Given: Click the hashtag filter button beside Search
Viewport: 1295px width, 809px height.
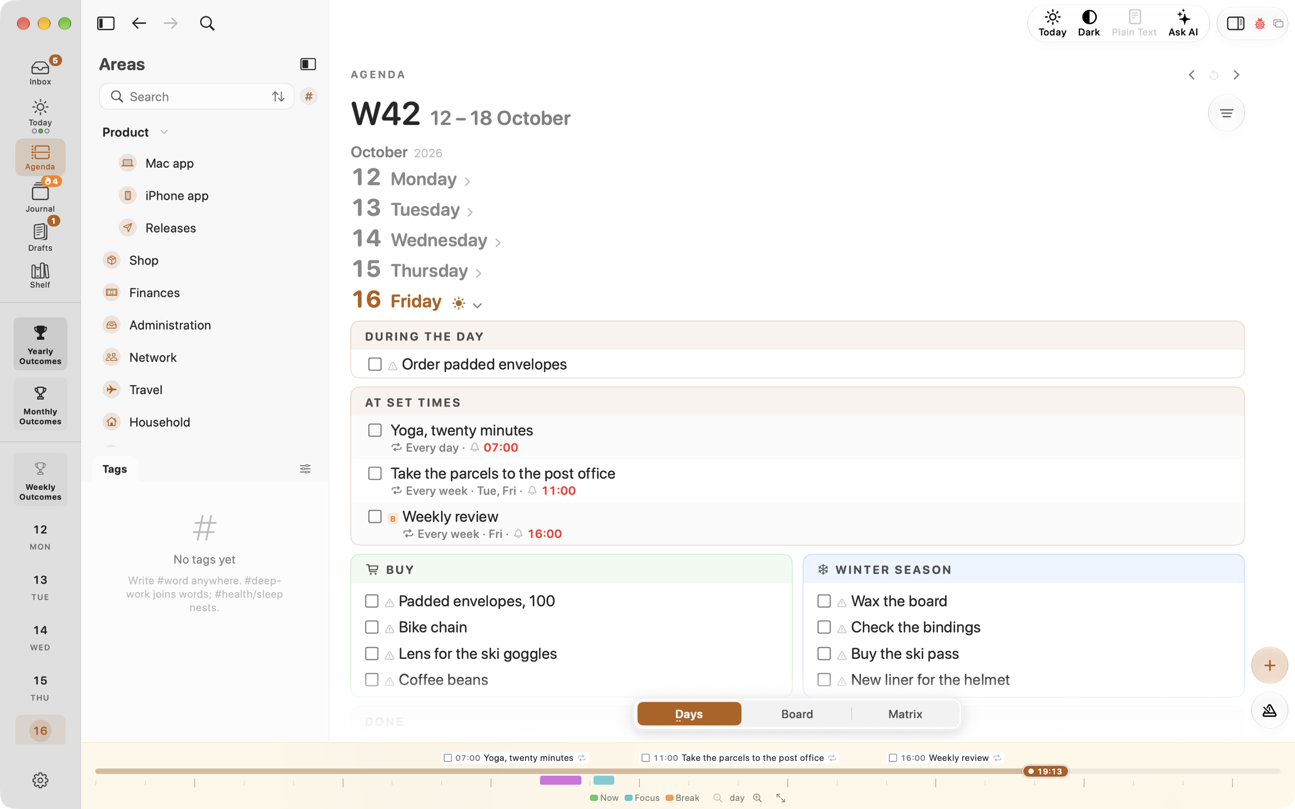Looking at the screenshot, I should click(x=309, y=96).
